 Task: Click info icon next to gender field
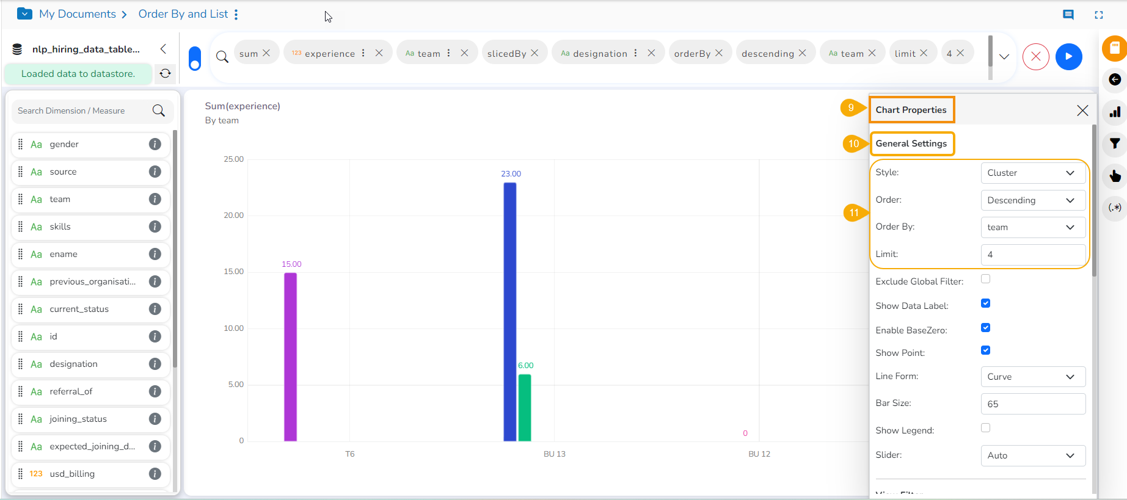(x=155, y=144)
